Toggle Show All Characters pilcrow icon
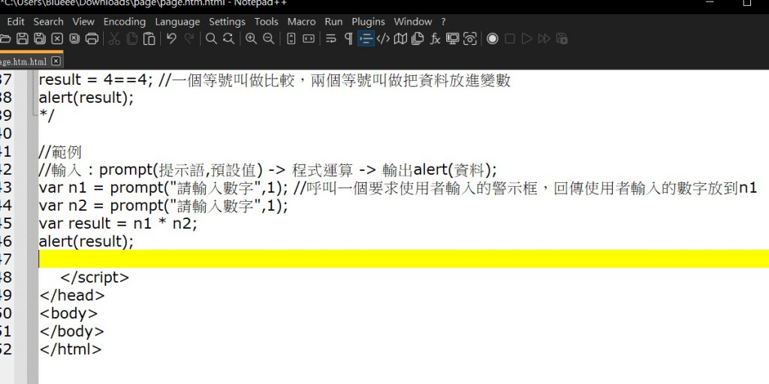Image resolution: width=769 pixels, height=384 pixels. click(348, 39)
